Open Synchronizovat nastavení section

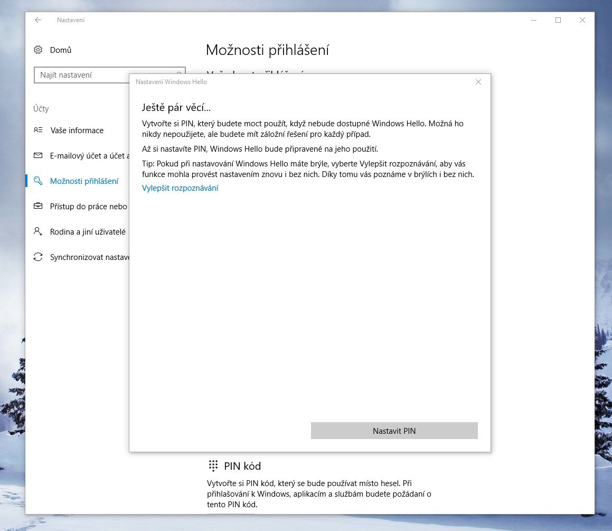(90, 257)
